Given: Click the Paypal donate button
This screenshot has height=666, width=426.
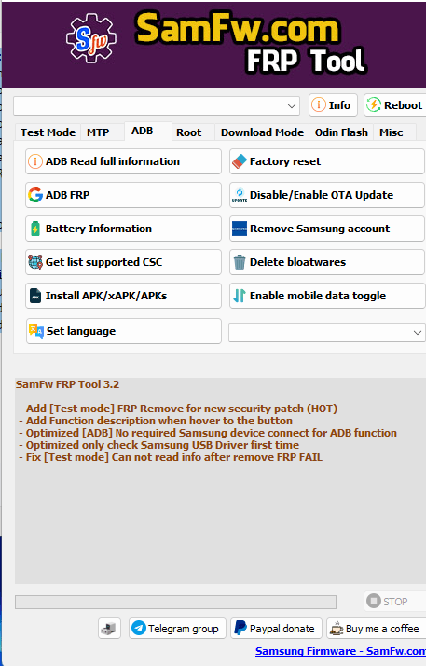Looking at the screenshot, I should [x=276, y=628].
